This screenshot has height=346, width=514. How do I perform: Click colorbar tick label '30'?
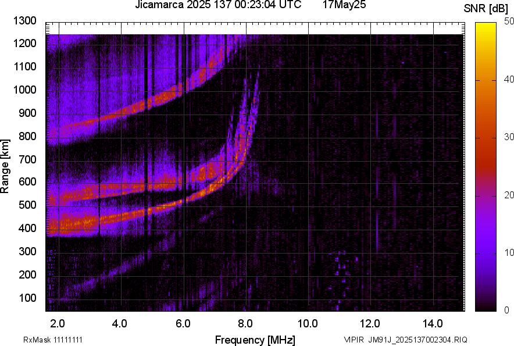[508, 137]
